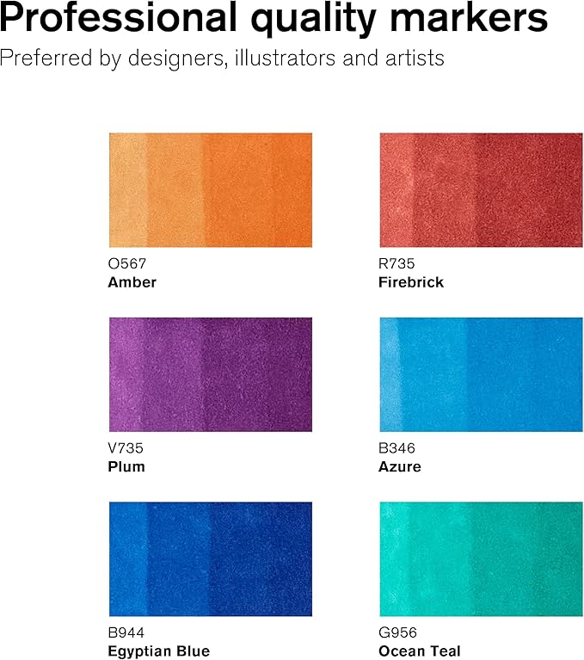Select the Egyptian Blue color swatch
This screenshot has width=584, height=660.
(x=210, y=558)
